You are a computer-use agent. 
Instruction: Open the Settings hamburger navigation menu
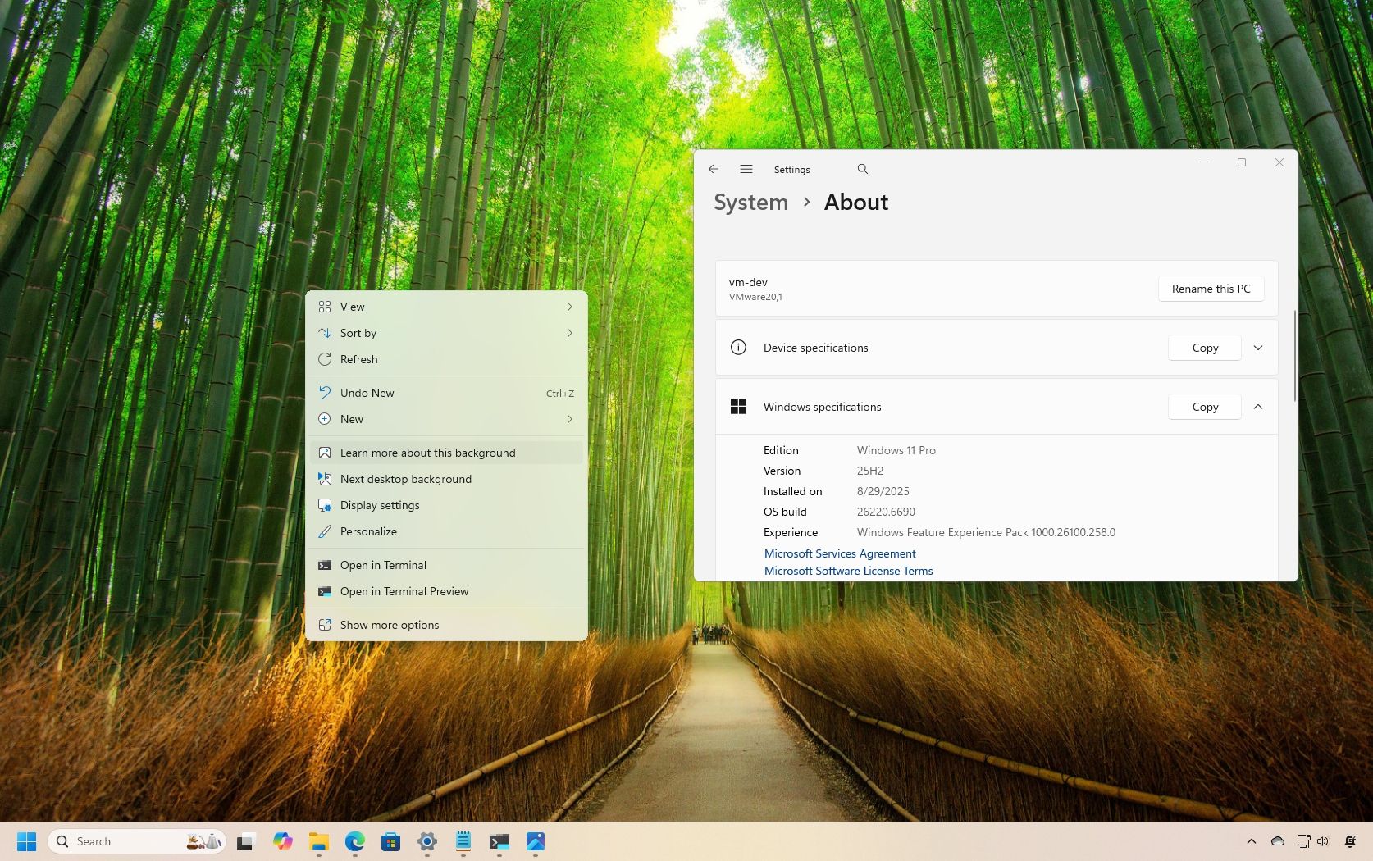click(x=746, y=169)
